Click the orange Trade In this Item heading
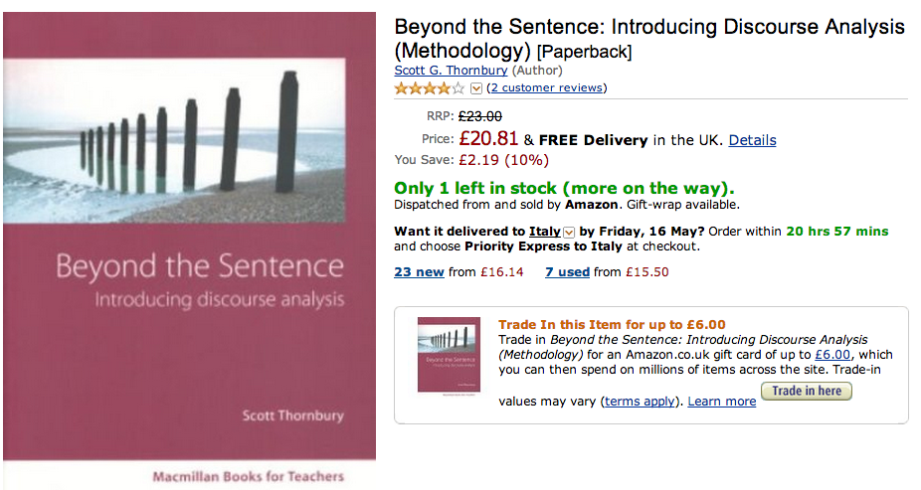The width and height of the screenshot is (921, 490). pyautogui.click(x=612, y=324)
